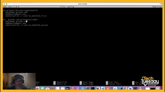Open the Music app icon
The height and width of the screenshot is (92, 165).
pos(73,88)
